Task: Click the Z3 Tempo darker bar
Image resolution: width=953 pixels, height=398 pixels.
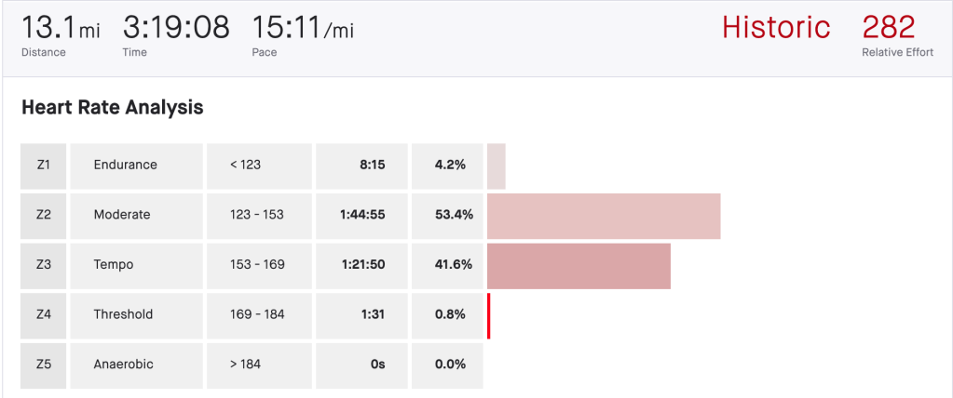Action: (x=579, y=266)
